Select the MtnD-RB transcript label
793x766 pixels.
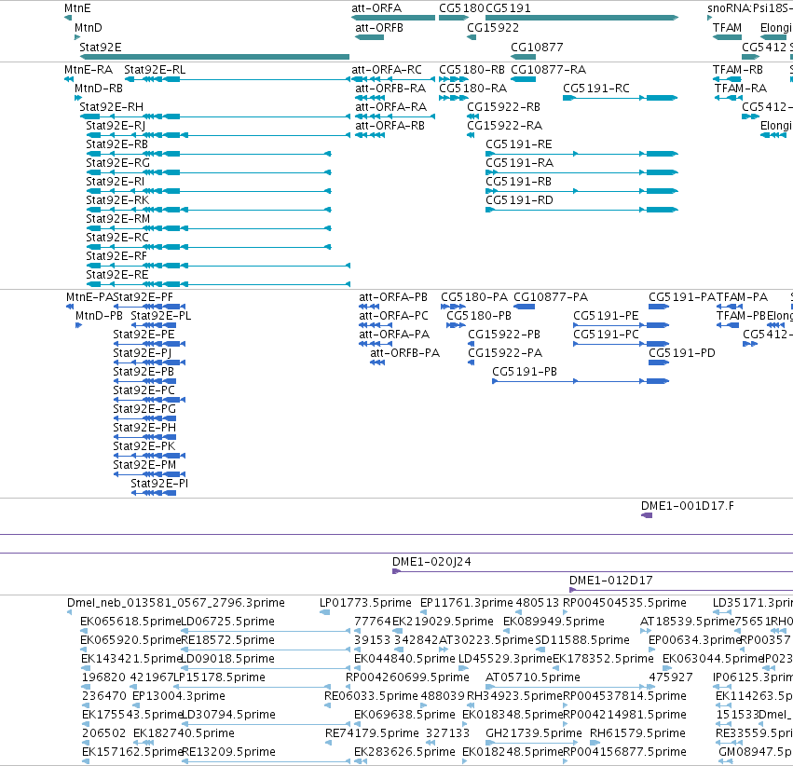coord(99,88)
